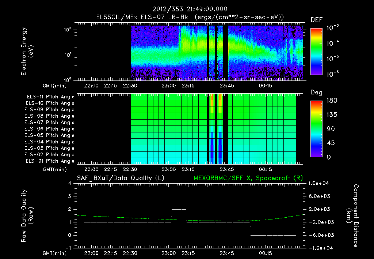Viewport: 374px width, 259px height.
Task: Click the SAF_BXuT/Data Quality (L) legend text
Action: pos(121,178)
